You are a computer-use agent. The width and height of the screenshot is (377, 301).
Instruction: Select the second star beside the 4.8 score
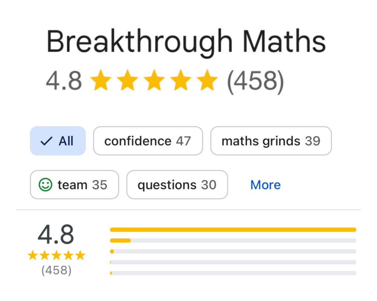pyautogui.click(x=128, y=79)
